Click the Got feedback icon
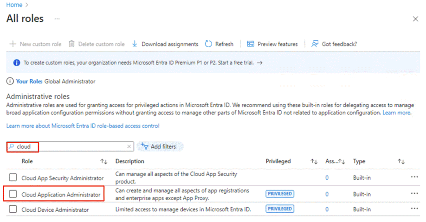 [x=315, y=44]
